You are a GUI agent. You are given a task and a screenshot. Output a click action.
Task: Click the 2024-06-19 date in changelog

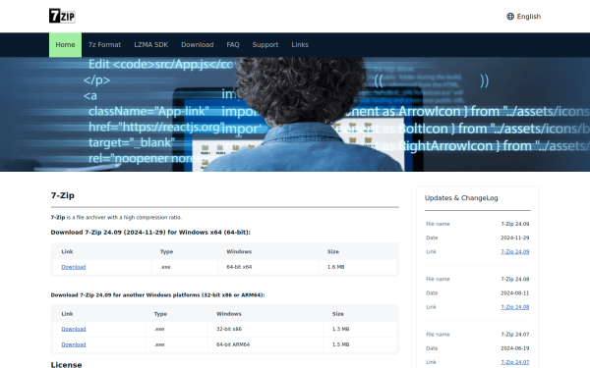point(514,348)
